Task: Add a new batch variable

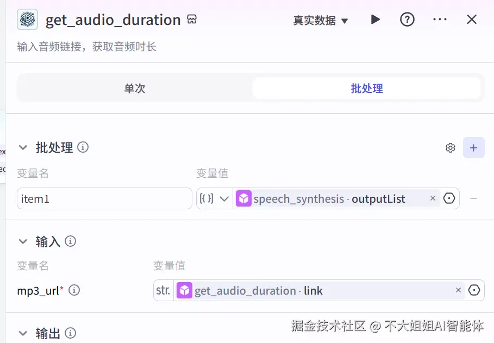Action: click(473, 148)
